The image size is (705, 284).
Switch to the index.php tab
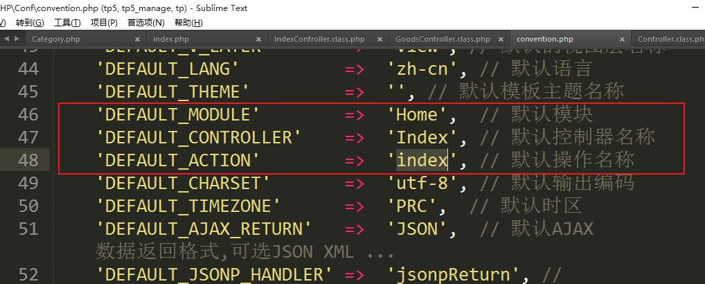pyautogui.click(x=170, y=39)
